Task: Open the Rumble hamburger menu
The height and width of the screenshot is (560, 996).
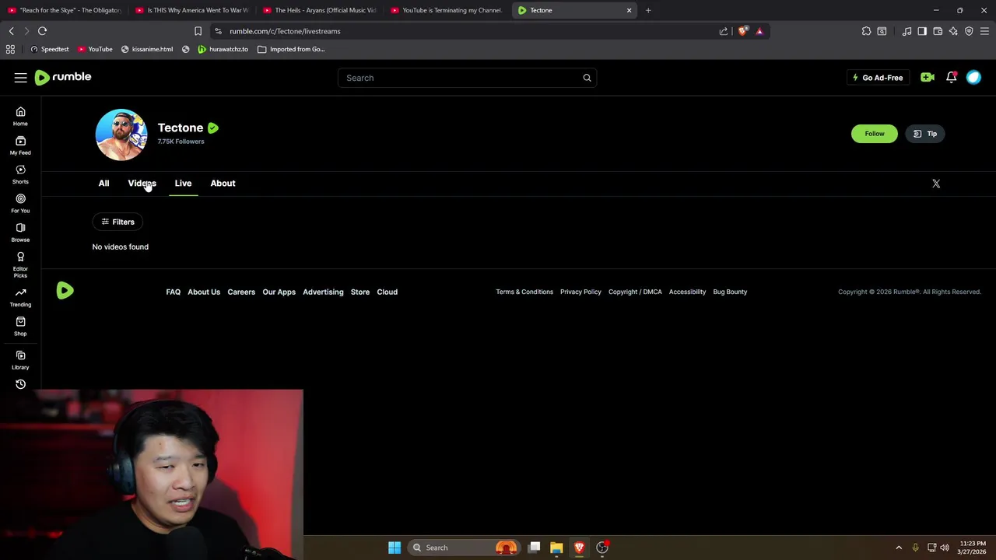Action: click(x=20, y=78)
